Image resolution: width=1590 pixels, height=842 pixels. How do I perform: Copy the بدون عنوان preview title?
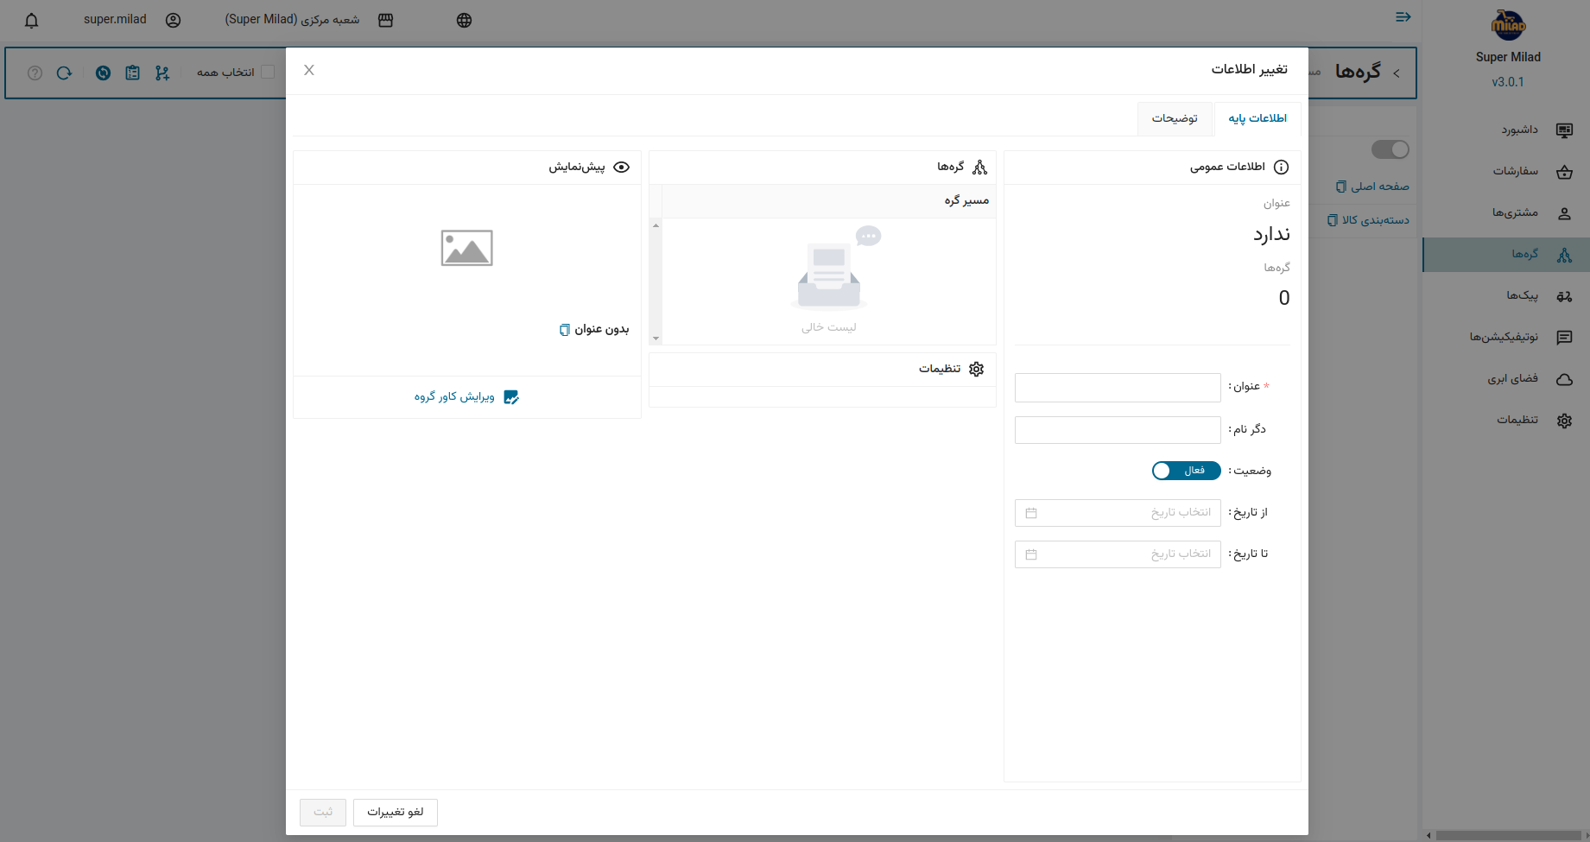click(x=565, y=330)
